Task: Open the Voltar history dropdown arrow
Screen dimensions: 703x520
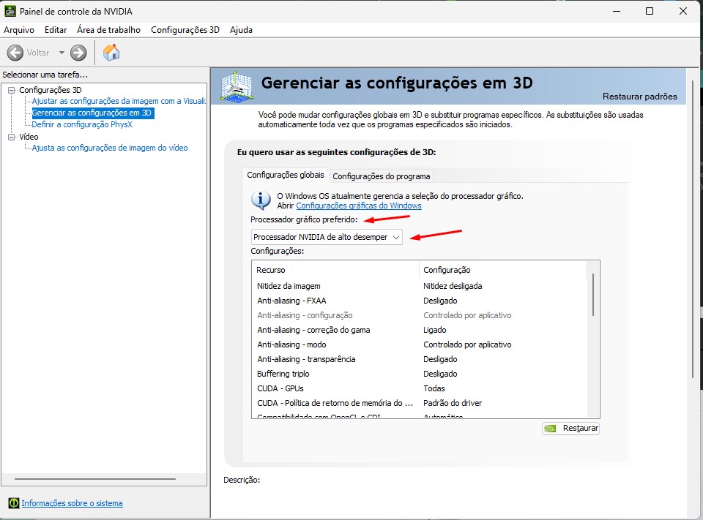Action: pos(62,52)
